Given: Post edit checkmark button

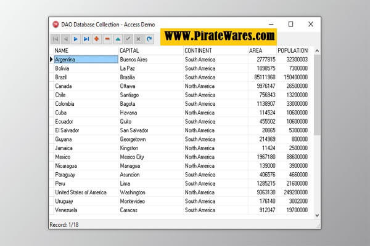Looking at the screenshot, I should coord(128,39).
